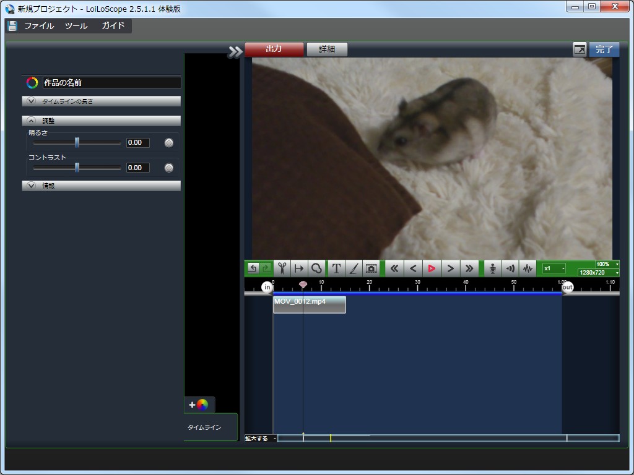The width and height of the screenshot is (634, 475).
Task: Click the save project floppy icon
Action: point(12,26)
